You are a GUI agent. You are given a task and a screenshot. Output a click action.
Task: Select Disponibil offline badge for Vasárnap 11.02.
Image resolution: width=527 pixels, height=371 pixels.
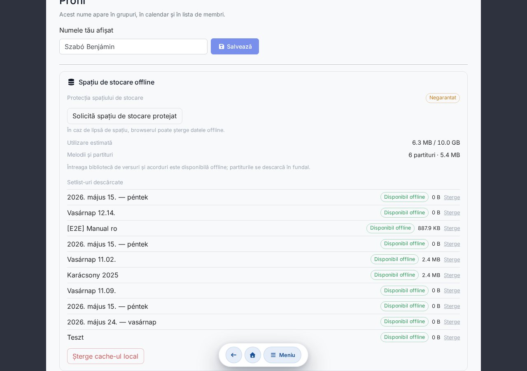point(394,259)
